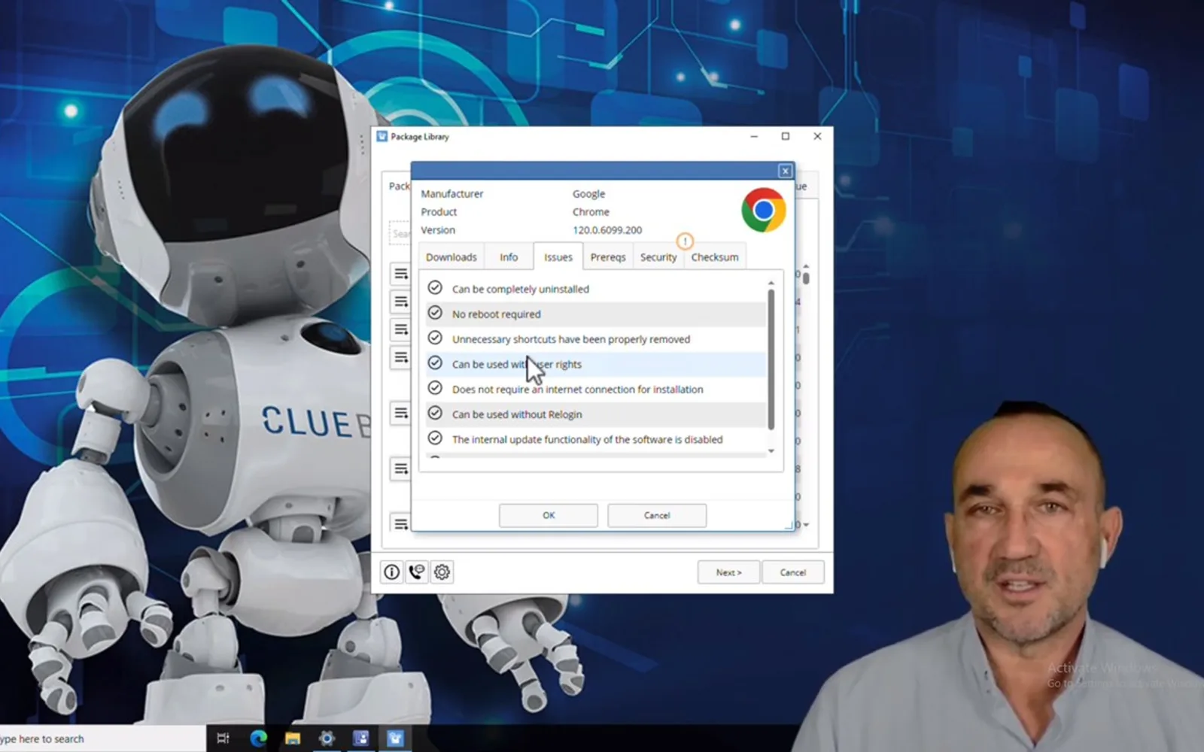Open Microsoft Edge from the taskbar

coord(258,738)
